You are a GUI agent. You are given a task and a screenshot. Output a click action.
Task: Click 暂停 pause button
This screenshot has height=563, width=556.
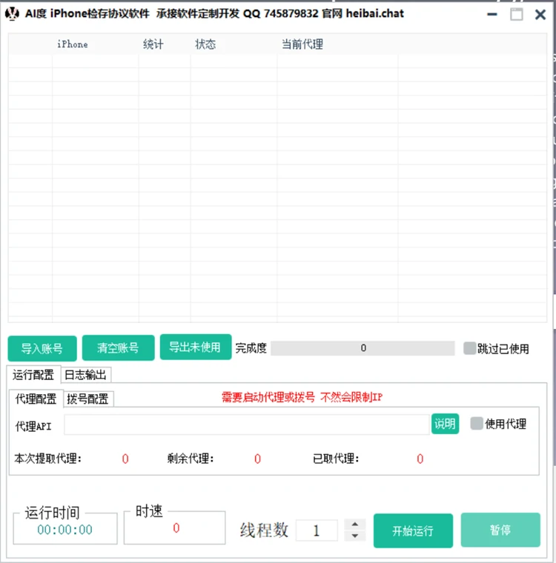[500, 530]
